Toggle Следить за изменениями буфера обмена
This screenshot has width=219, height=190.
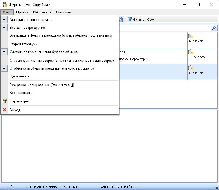point(60,52)
